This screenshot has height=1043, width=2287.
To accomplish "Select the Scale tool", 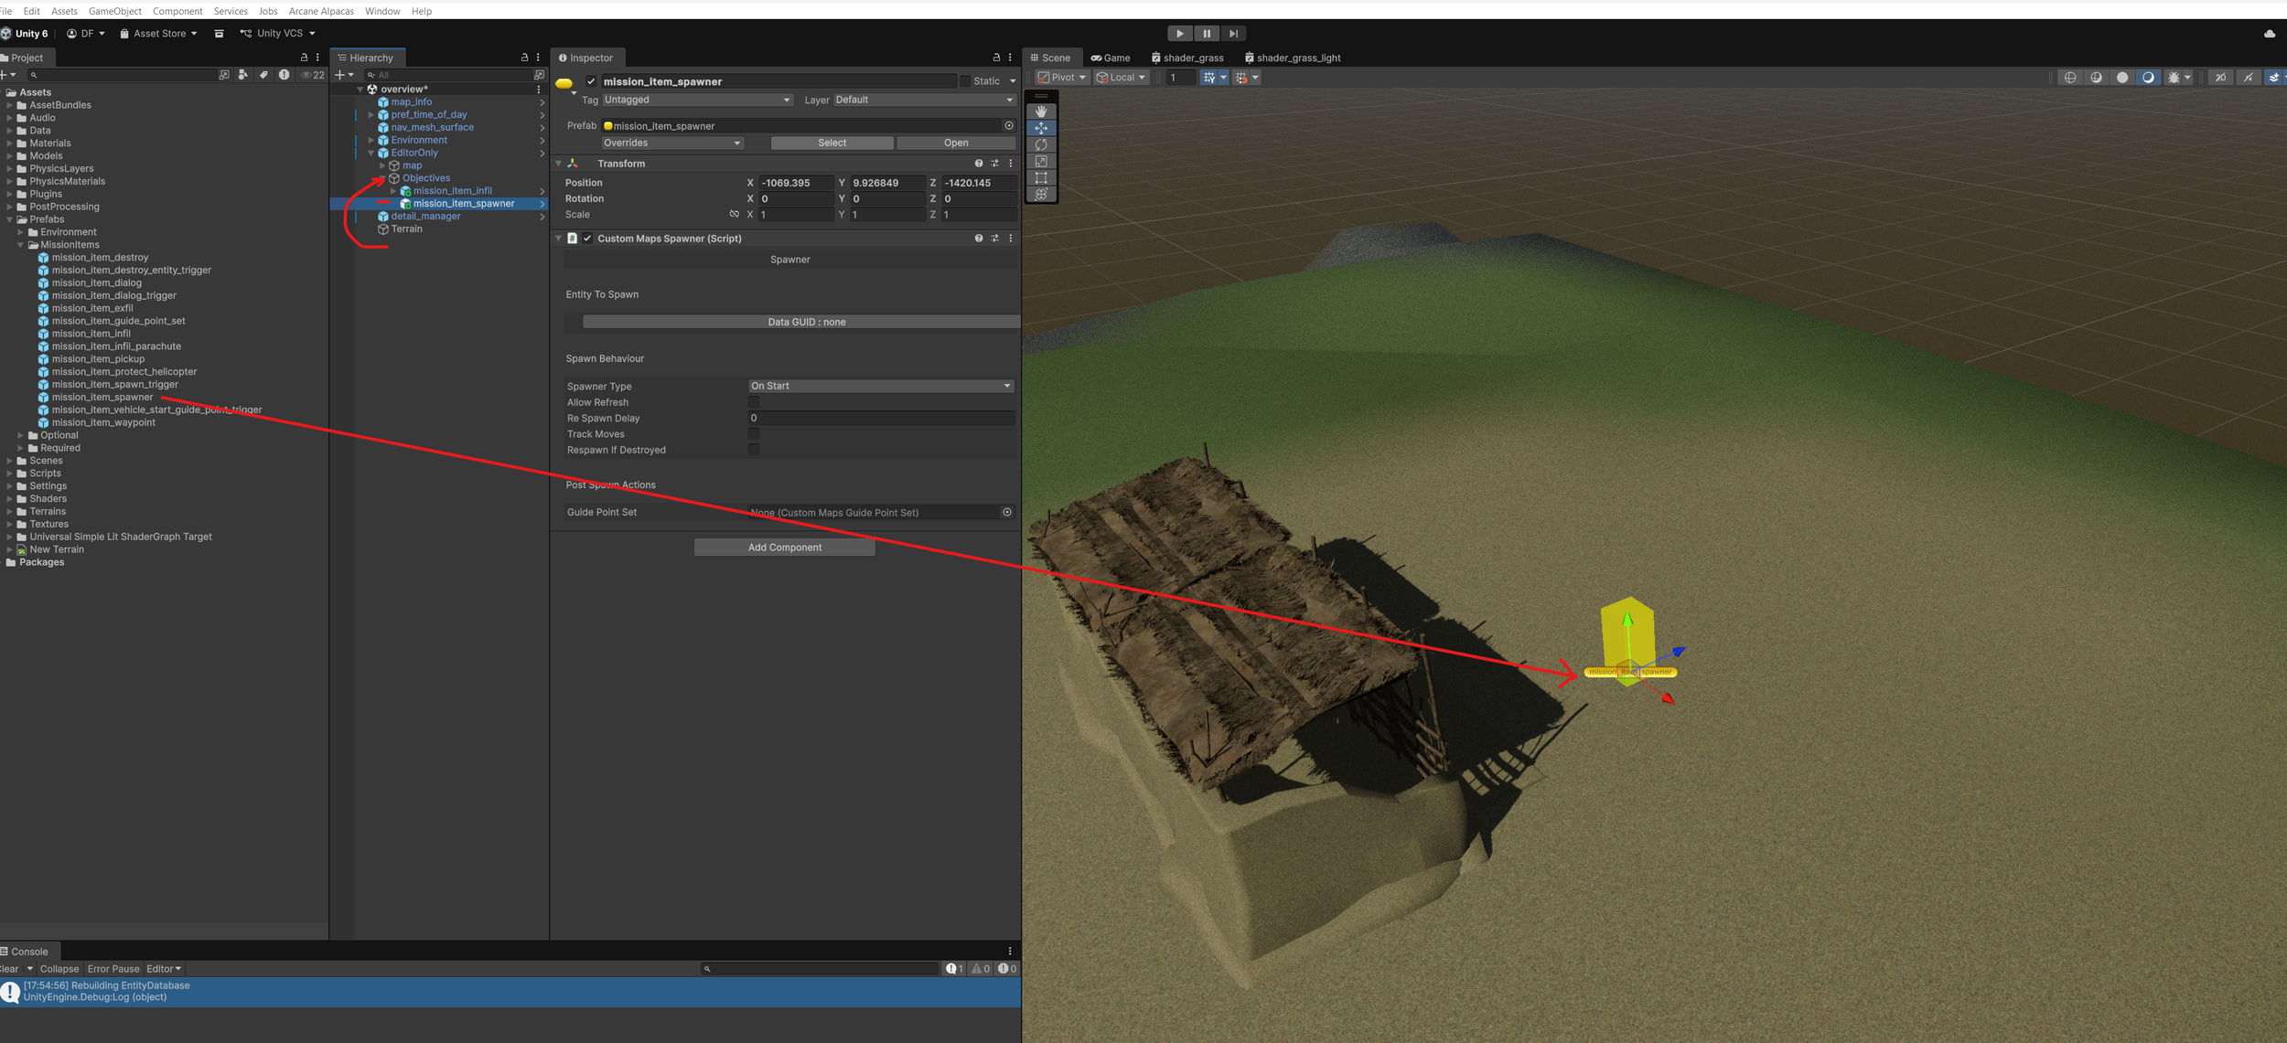I will tap(1041, 161).
